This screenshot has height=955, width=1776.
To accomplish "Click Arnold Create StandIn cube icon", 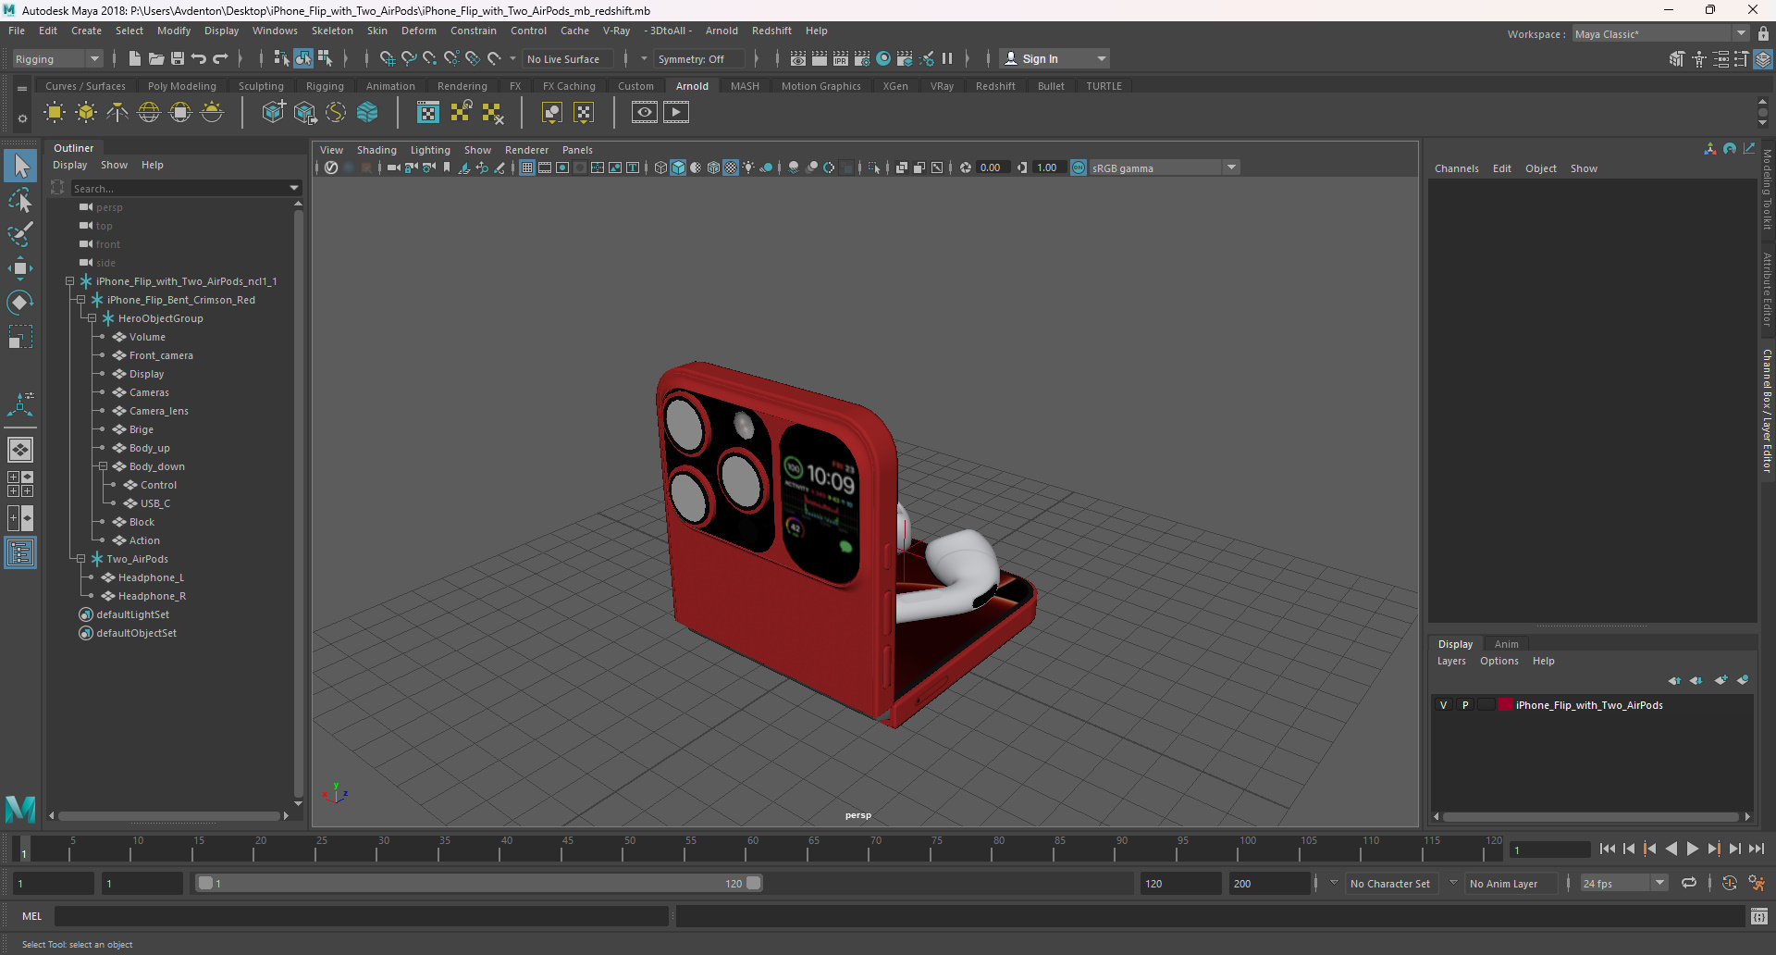I will pos(273,113).
